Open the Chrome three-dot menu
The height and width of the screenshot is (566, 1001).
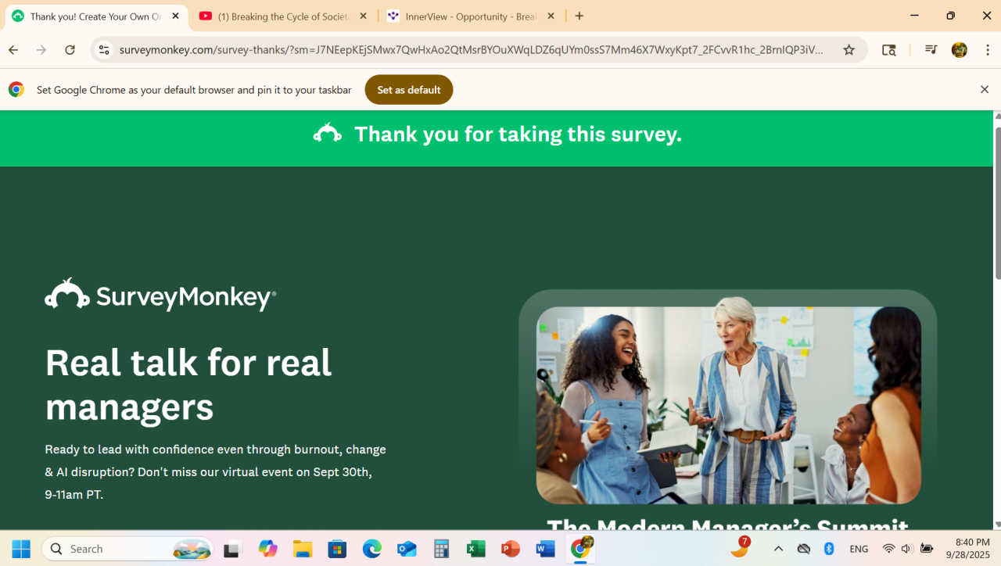pos(988,50)
